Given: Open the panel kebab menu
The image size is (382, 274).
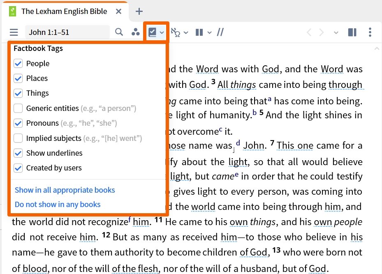Looking at the screenshot, I should point(370,32).
